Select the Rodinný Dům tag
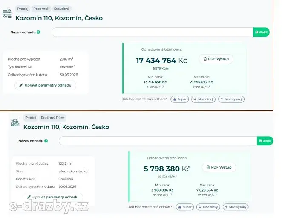 click(x=53, y=118)
